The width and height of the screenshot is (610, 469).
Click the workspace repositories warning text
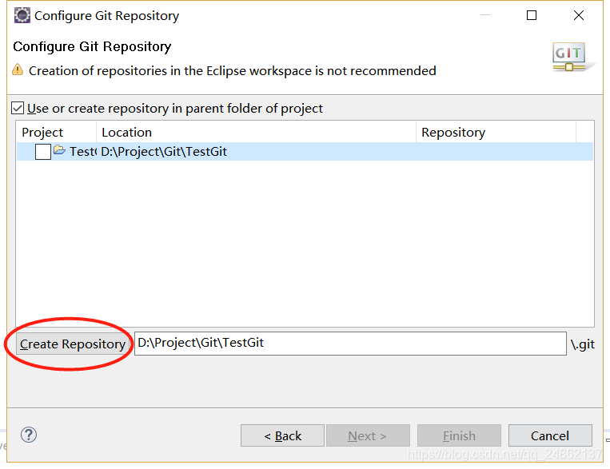[233, 71]
